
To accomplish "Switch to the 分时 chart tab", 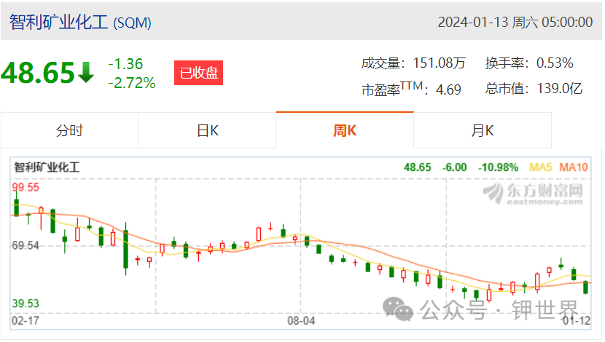I will tap(69, 130).
